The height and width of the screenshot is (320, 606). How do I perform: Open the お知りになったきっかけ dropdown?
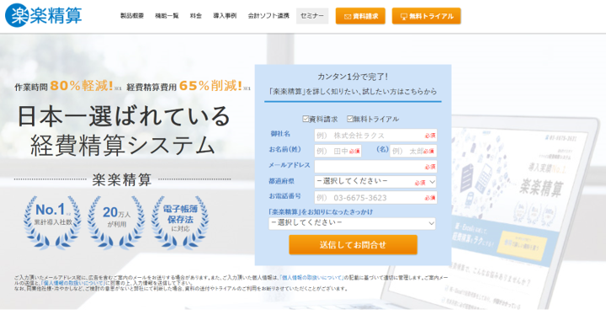[x=352, y=223]
